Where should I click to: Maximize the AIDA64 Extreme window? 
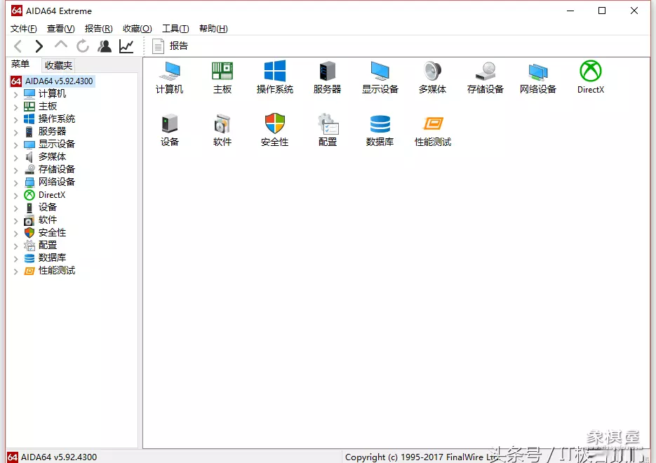[x=602, y=11]
